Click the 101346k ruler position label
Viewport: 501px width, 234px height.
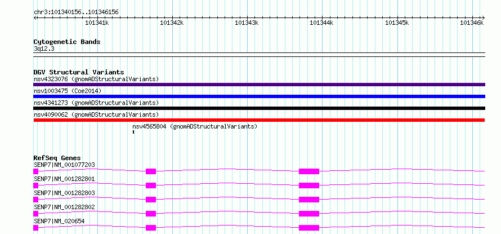point(472,23)
